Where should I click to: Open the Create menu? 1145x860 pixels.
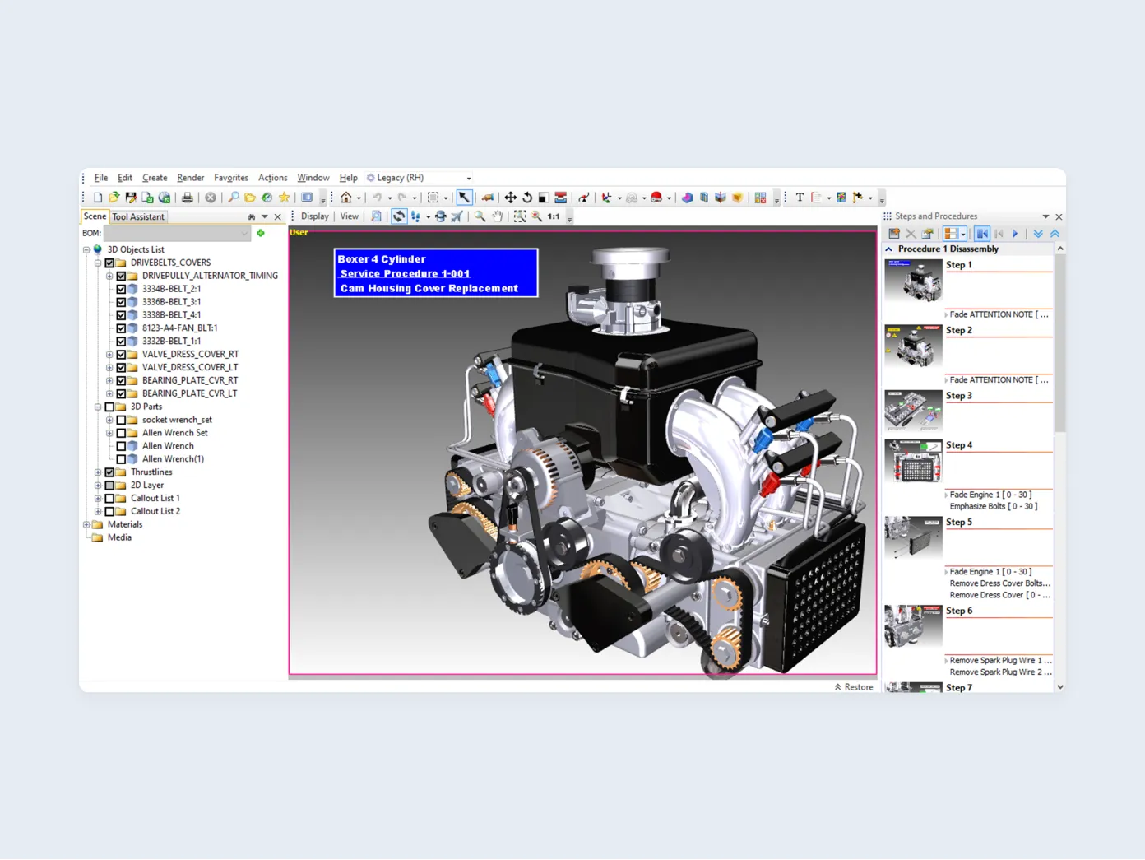pyautogui.click(x=155, y=178)
